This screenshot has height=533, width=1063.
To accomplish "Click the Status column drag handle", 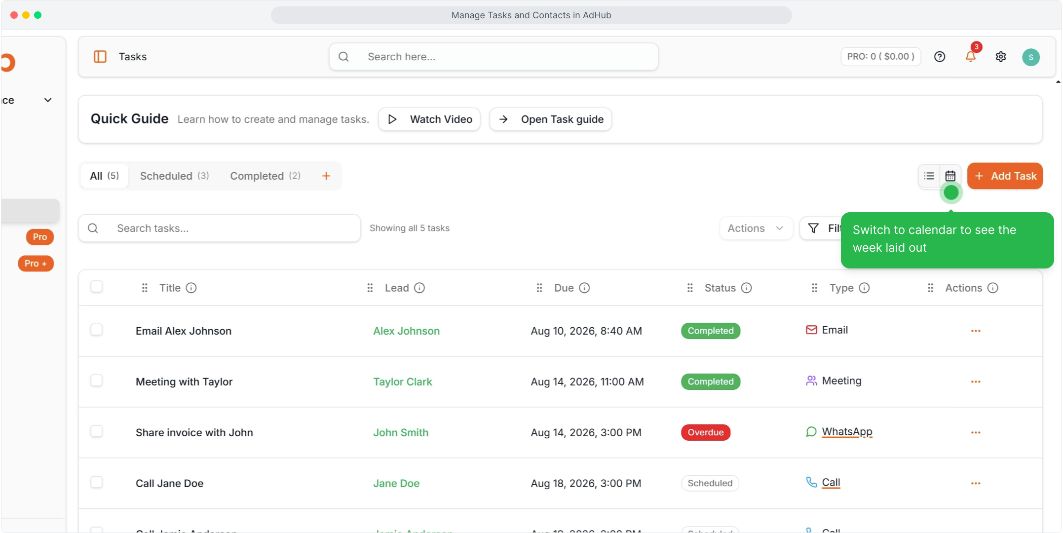I will click(x=690, y=288).
